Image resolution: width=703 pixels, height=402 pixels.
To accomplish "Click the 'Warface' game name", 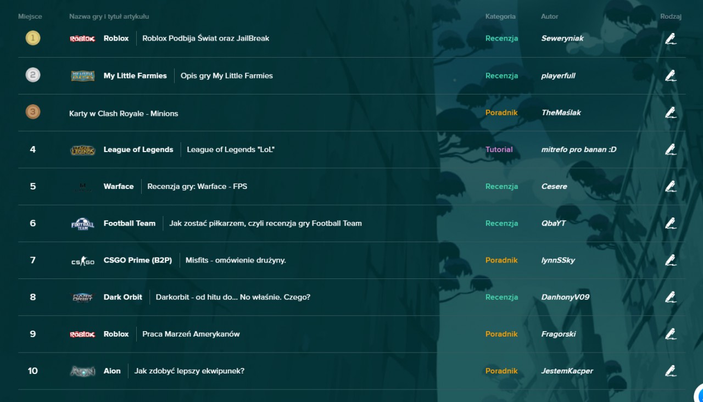I will pos(119,187).
